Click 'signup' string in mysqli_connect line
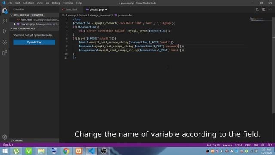This screenshot has height=155, width=275. click(166, 23)
